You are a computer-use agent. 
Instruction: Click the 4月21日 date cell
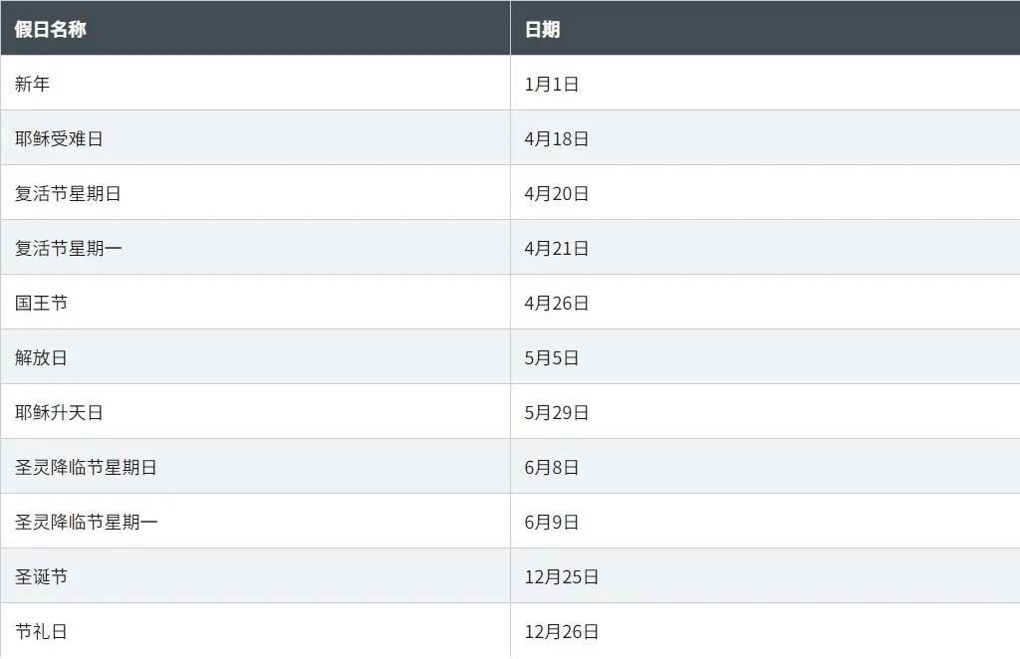(557, 248)
